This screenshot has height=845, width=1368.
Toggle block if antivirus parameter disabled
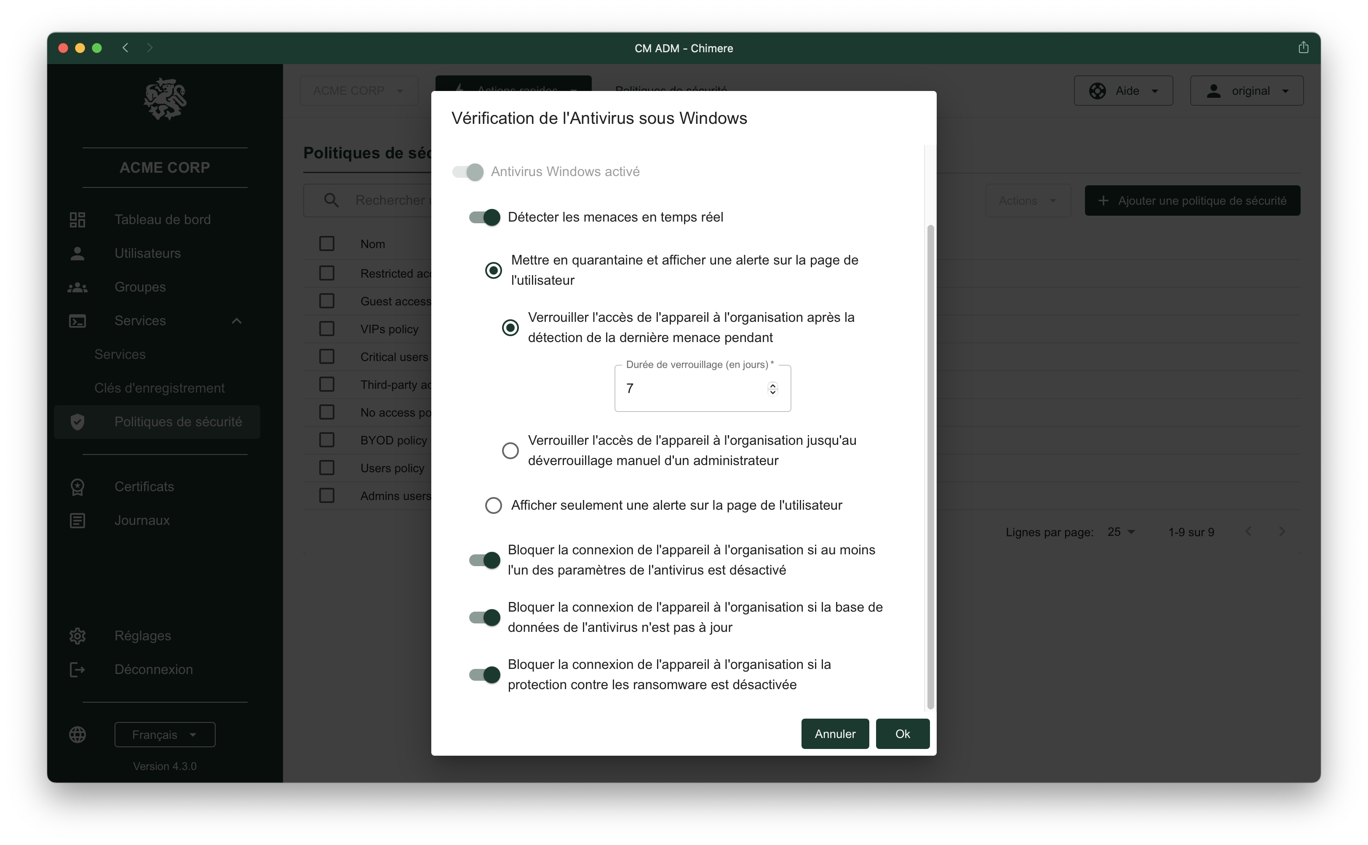pyautogui.click(x=484, y=560)
